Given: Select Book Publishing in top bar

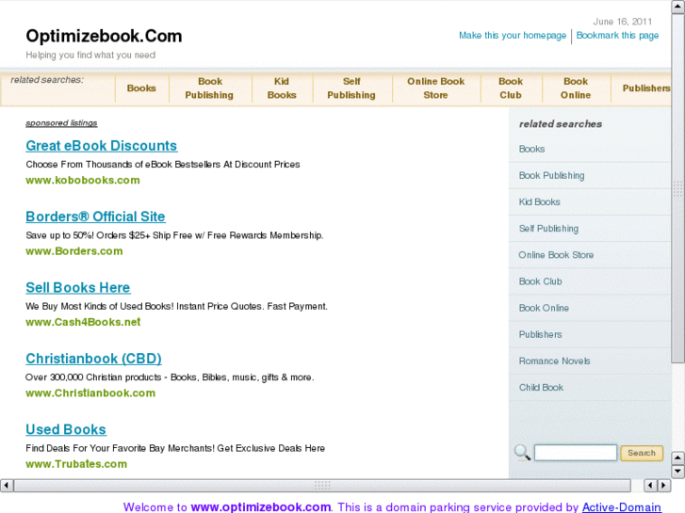Looking at the screenshot, I should [x=209, y=88].
